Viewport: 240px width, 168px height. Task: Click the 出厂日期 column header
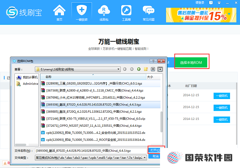191,86
